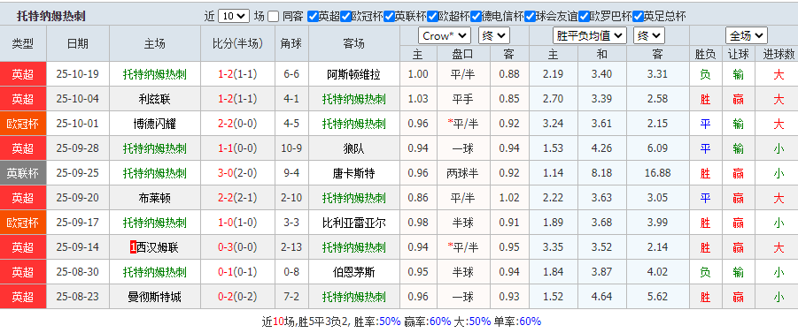Open away team 阿斯顿维拉 link
This screenshot has height=333, width=798.
[x=353, y=74]
